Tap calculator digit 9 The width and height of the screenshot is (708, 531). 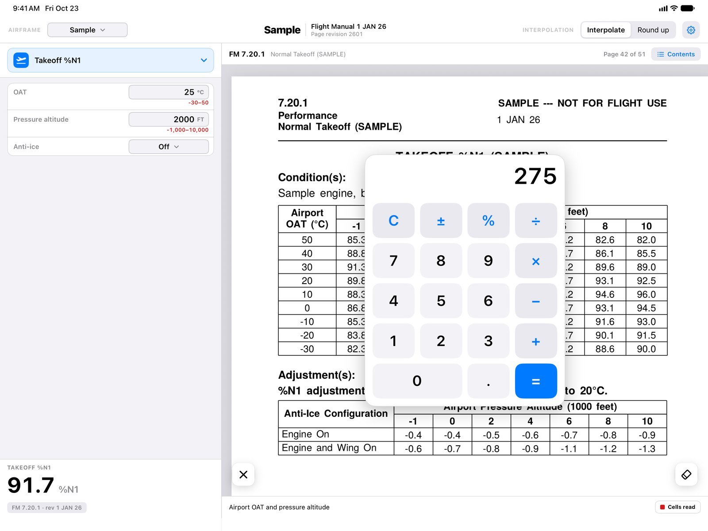pos(488,261)
